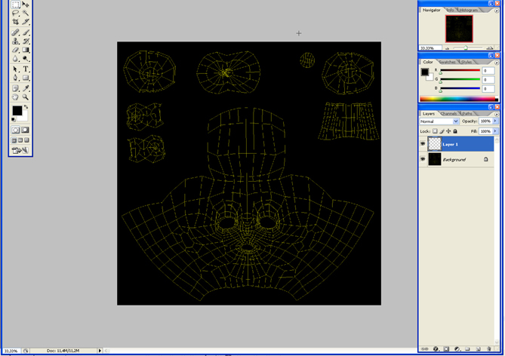Switch to the Swatches tab
505x356 pixels.
448,62
